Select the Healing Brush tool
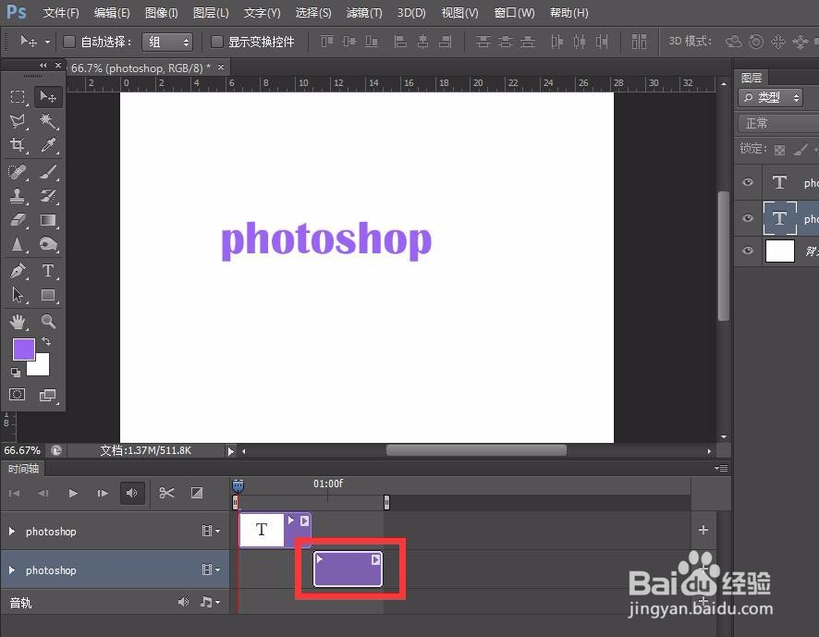This screenshot has width=819, height=637. [x=18, y=172]
